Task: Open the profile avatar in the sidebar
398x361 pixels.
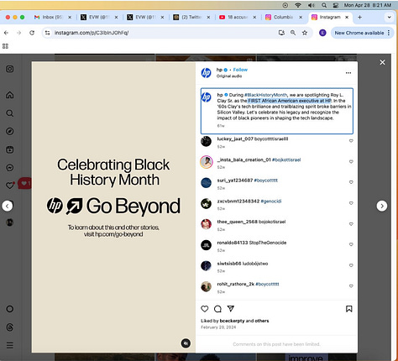Action: point(10,222)
